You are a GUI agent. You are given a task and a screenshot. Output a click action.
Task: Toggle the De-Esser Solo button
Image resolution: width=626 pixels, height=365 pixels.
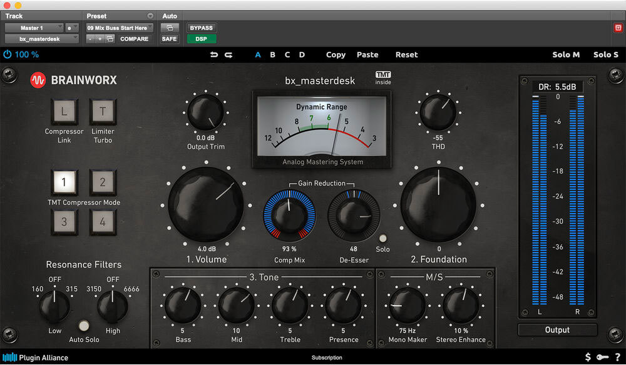[382, 238]
